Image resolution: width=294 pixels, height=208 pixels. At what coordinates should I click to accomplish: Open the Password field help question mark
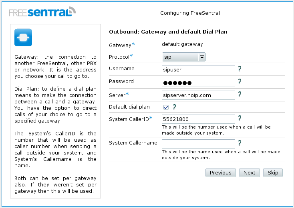(240, 81)
